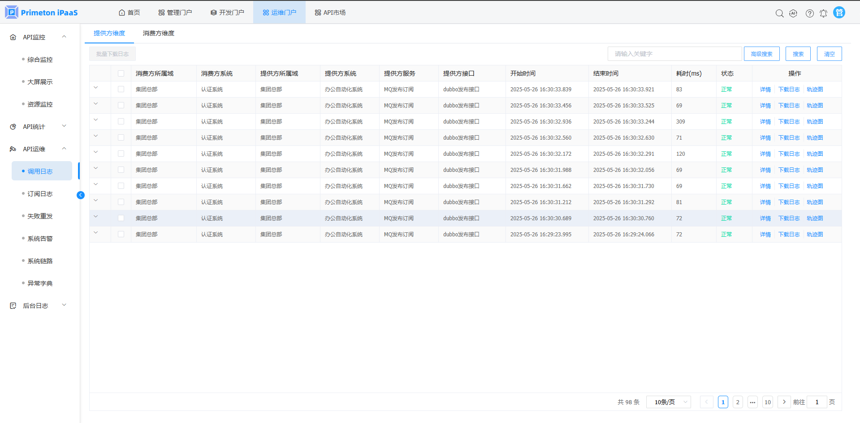
Task: Open 订阅日志 in the sidebar
Action: tap(40, 194)
